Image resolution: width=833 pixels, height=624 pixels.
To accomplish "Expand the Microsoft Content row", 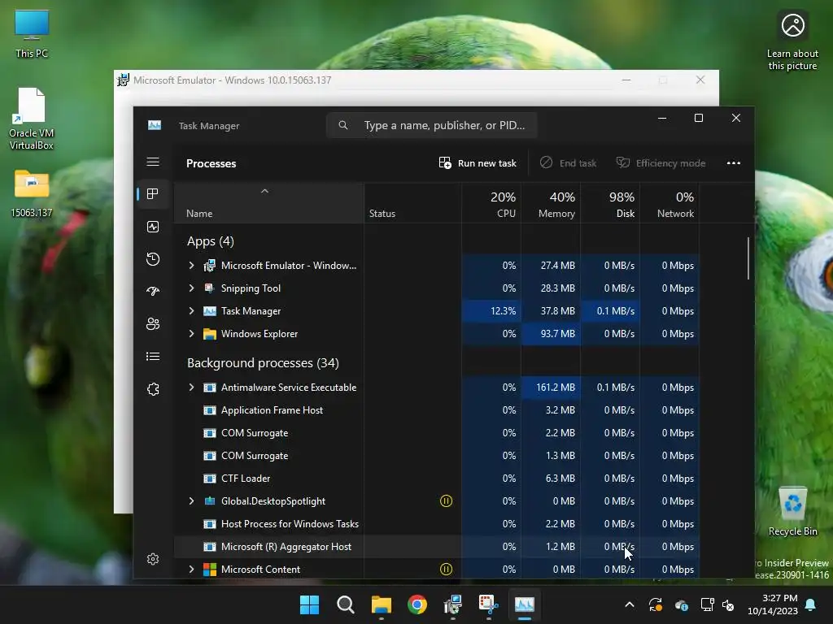I will coord(191,570).
